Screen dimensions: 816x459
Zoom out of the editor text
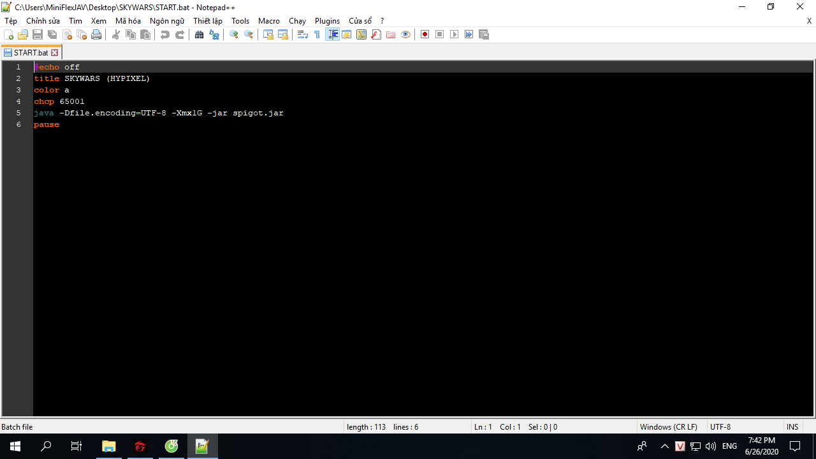pos(249,34)
